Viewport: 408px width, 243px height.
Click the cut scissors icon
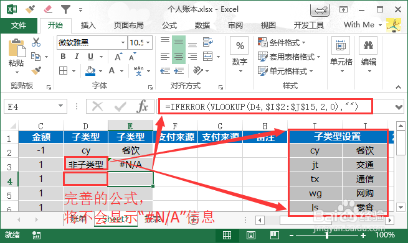click(x=36, y=42)
